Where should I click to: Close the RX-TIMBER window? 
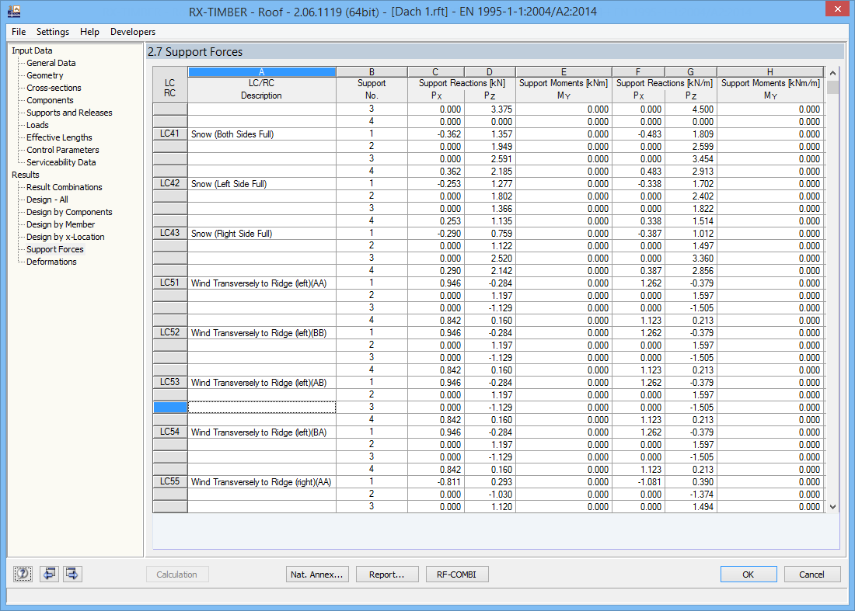click(x=838, y=9)
